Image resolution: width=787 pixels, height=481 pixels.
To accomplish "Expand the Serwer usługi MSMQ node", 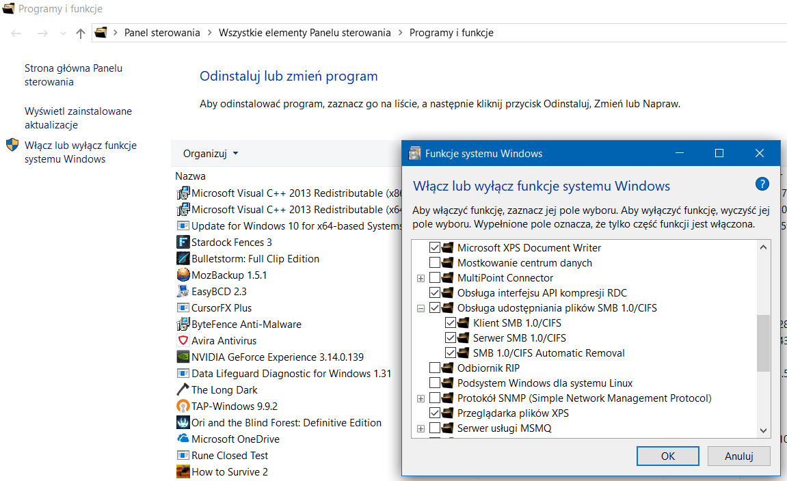I will click(421, 429).
